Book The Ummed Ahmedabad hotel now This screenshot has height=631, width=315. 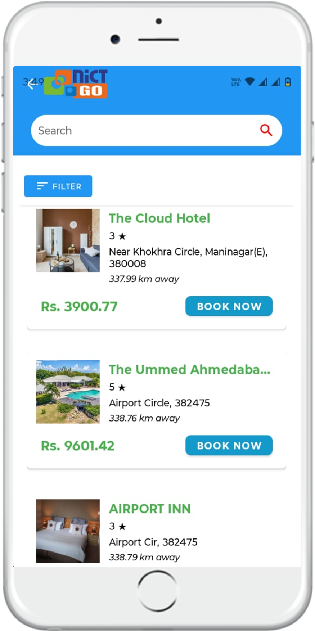(229, 445)
